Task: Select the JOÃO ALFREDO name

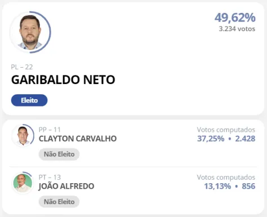Action: tap(66, 187)
